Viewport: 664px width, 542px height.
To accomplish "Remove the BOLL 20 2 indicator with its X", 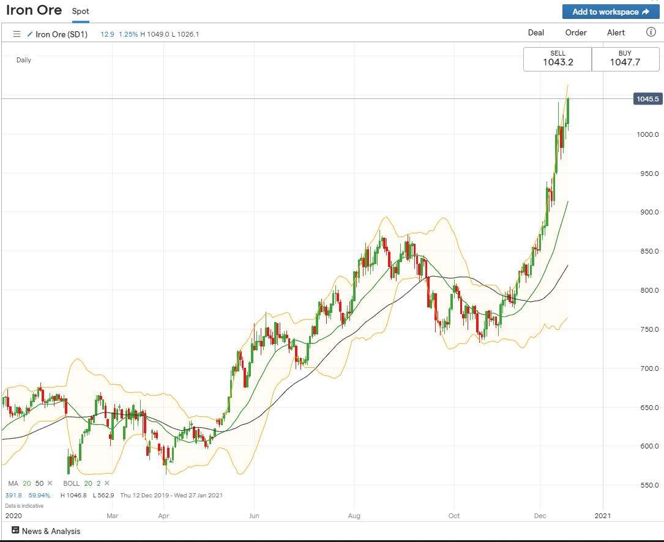I will point(106,483).
